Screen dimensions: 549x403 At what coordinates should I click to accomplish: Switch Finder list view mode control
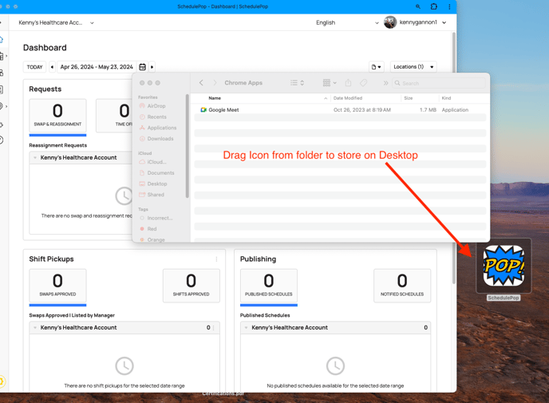[297, 83]
